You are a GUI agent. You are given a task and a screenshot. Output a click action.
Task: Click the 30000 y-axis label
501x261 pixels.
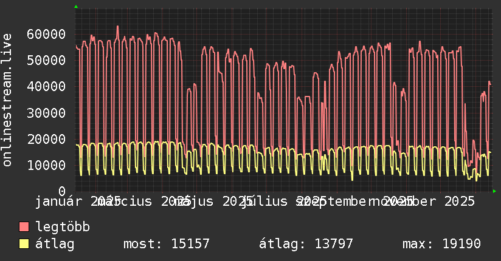[x=46, y=113]
